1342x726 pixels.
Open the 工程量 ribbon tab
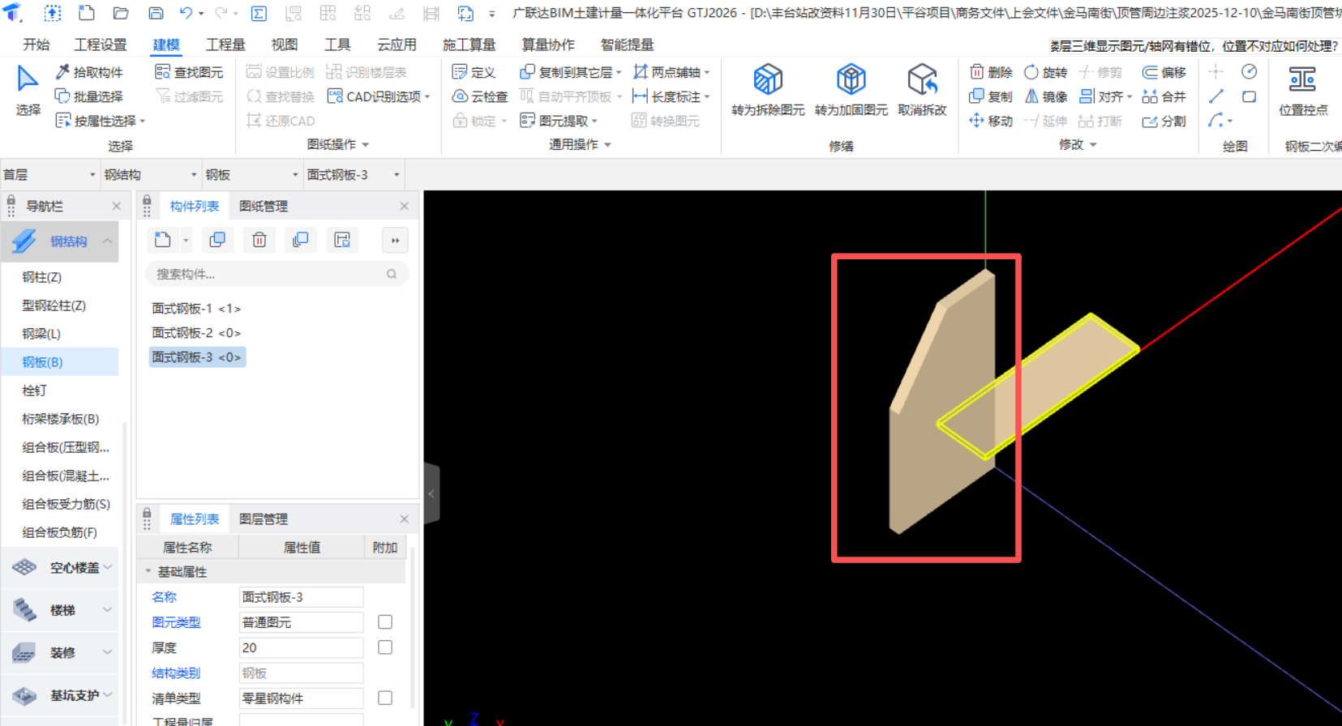[x=225, y=45]
